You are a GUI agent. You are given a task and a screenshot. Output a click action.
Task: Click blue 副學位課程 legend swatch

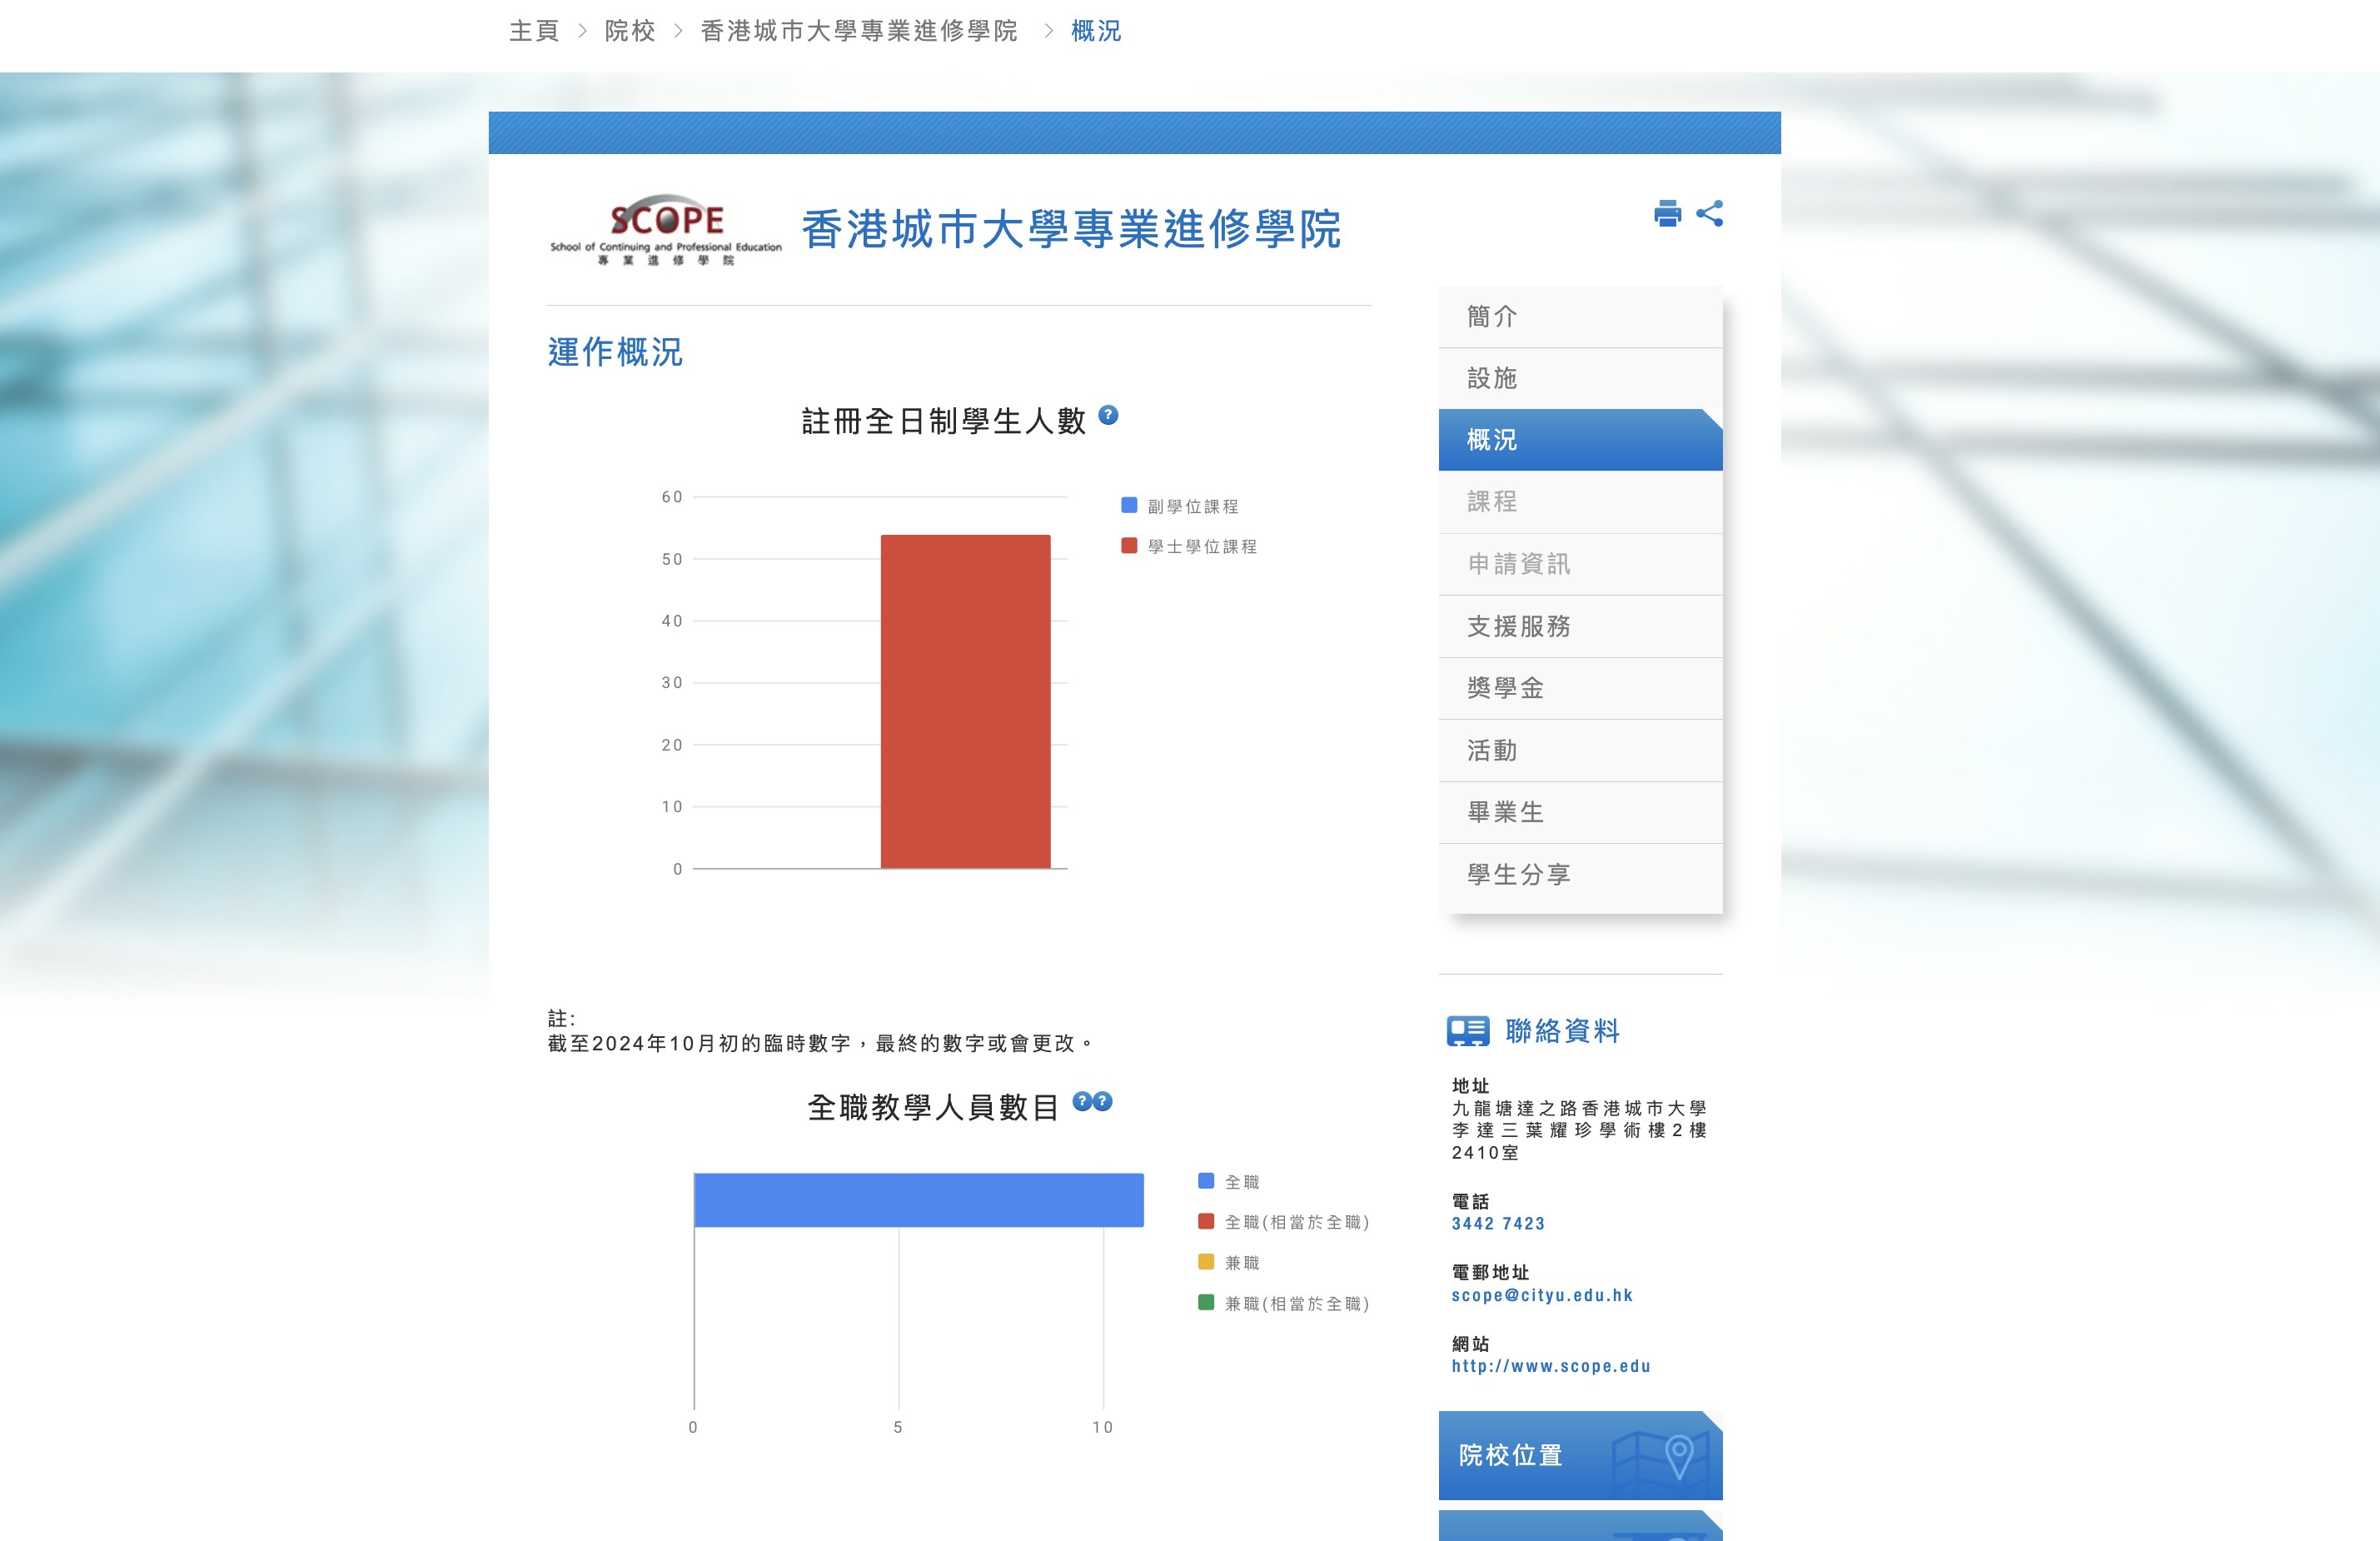[x=1129, y=505]
